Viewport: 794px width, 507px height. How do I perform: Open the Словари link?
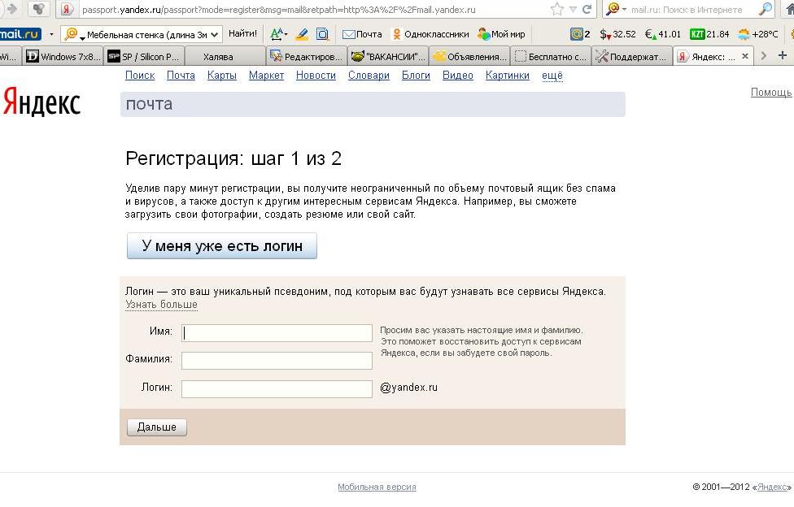(x=369, y=76)
